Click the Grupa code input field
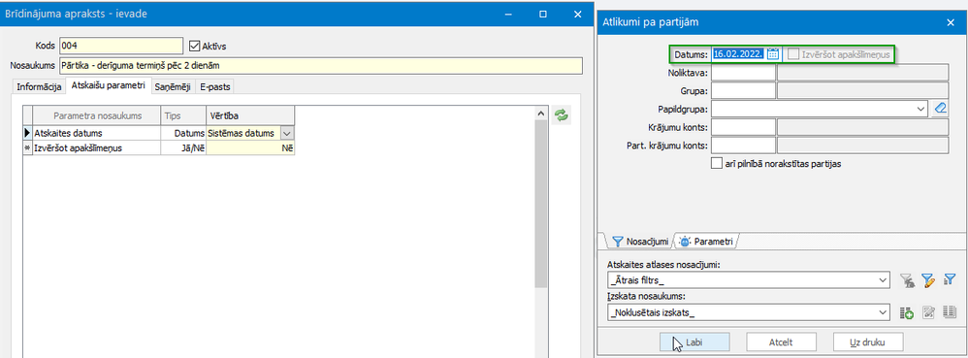 (743, 91)
